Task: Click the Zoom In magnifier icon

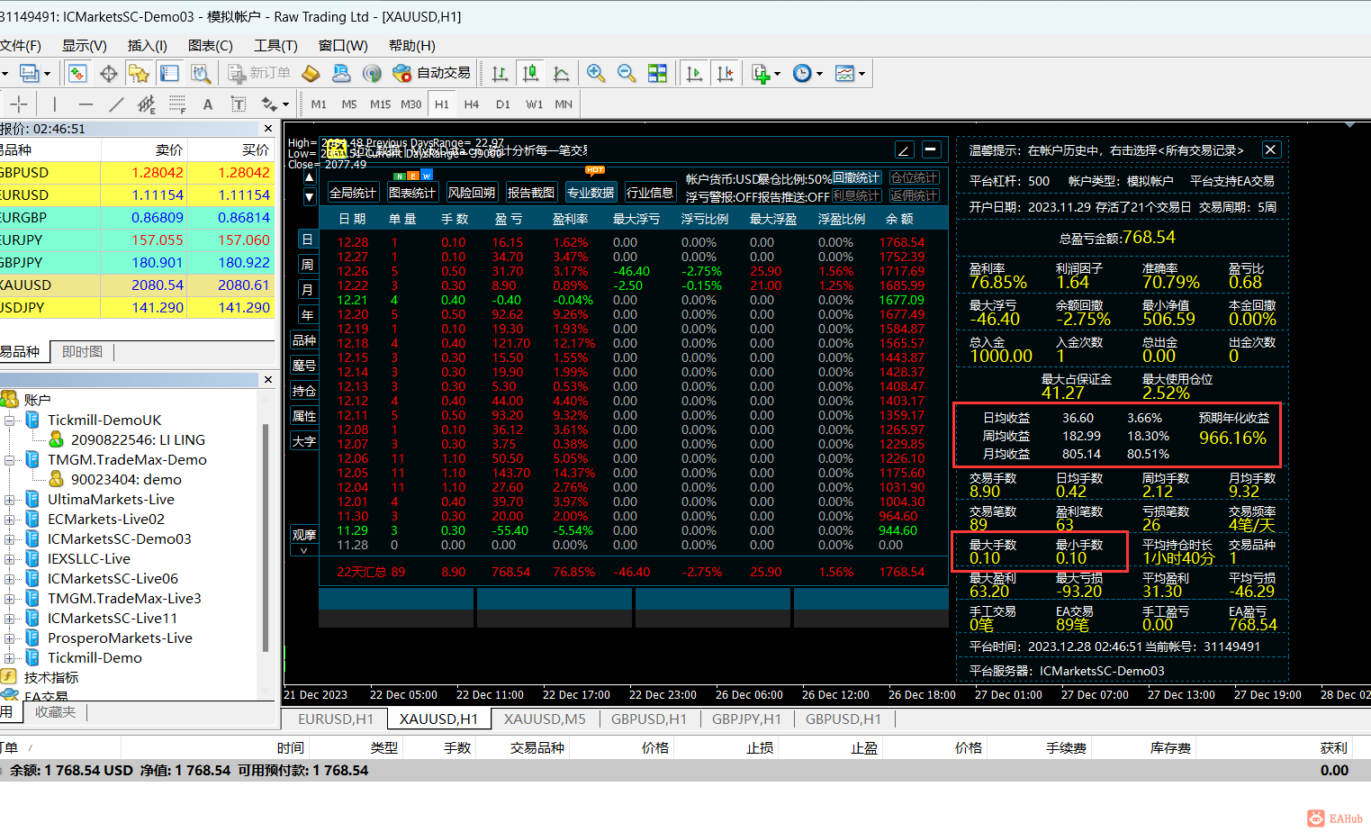Action: tap(595, 74)
